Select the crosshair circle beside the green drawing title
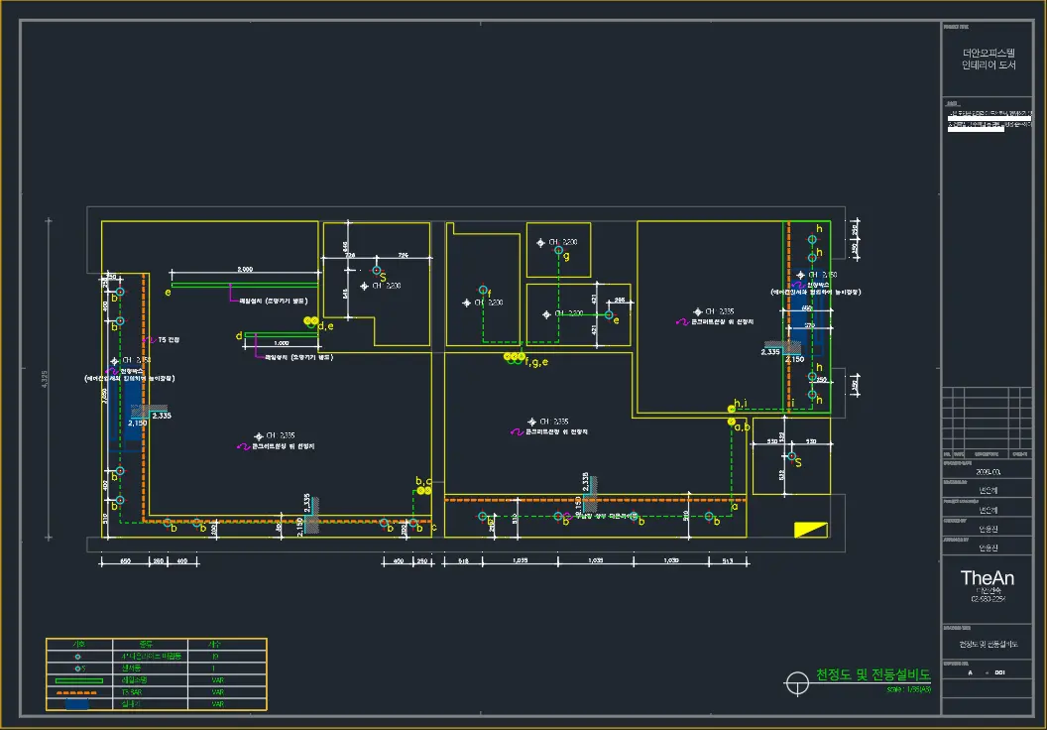 796,683
